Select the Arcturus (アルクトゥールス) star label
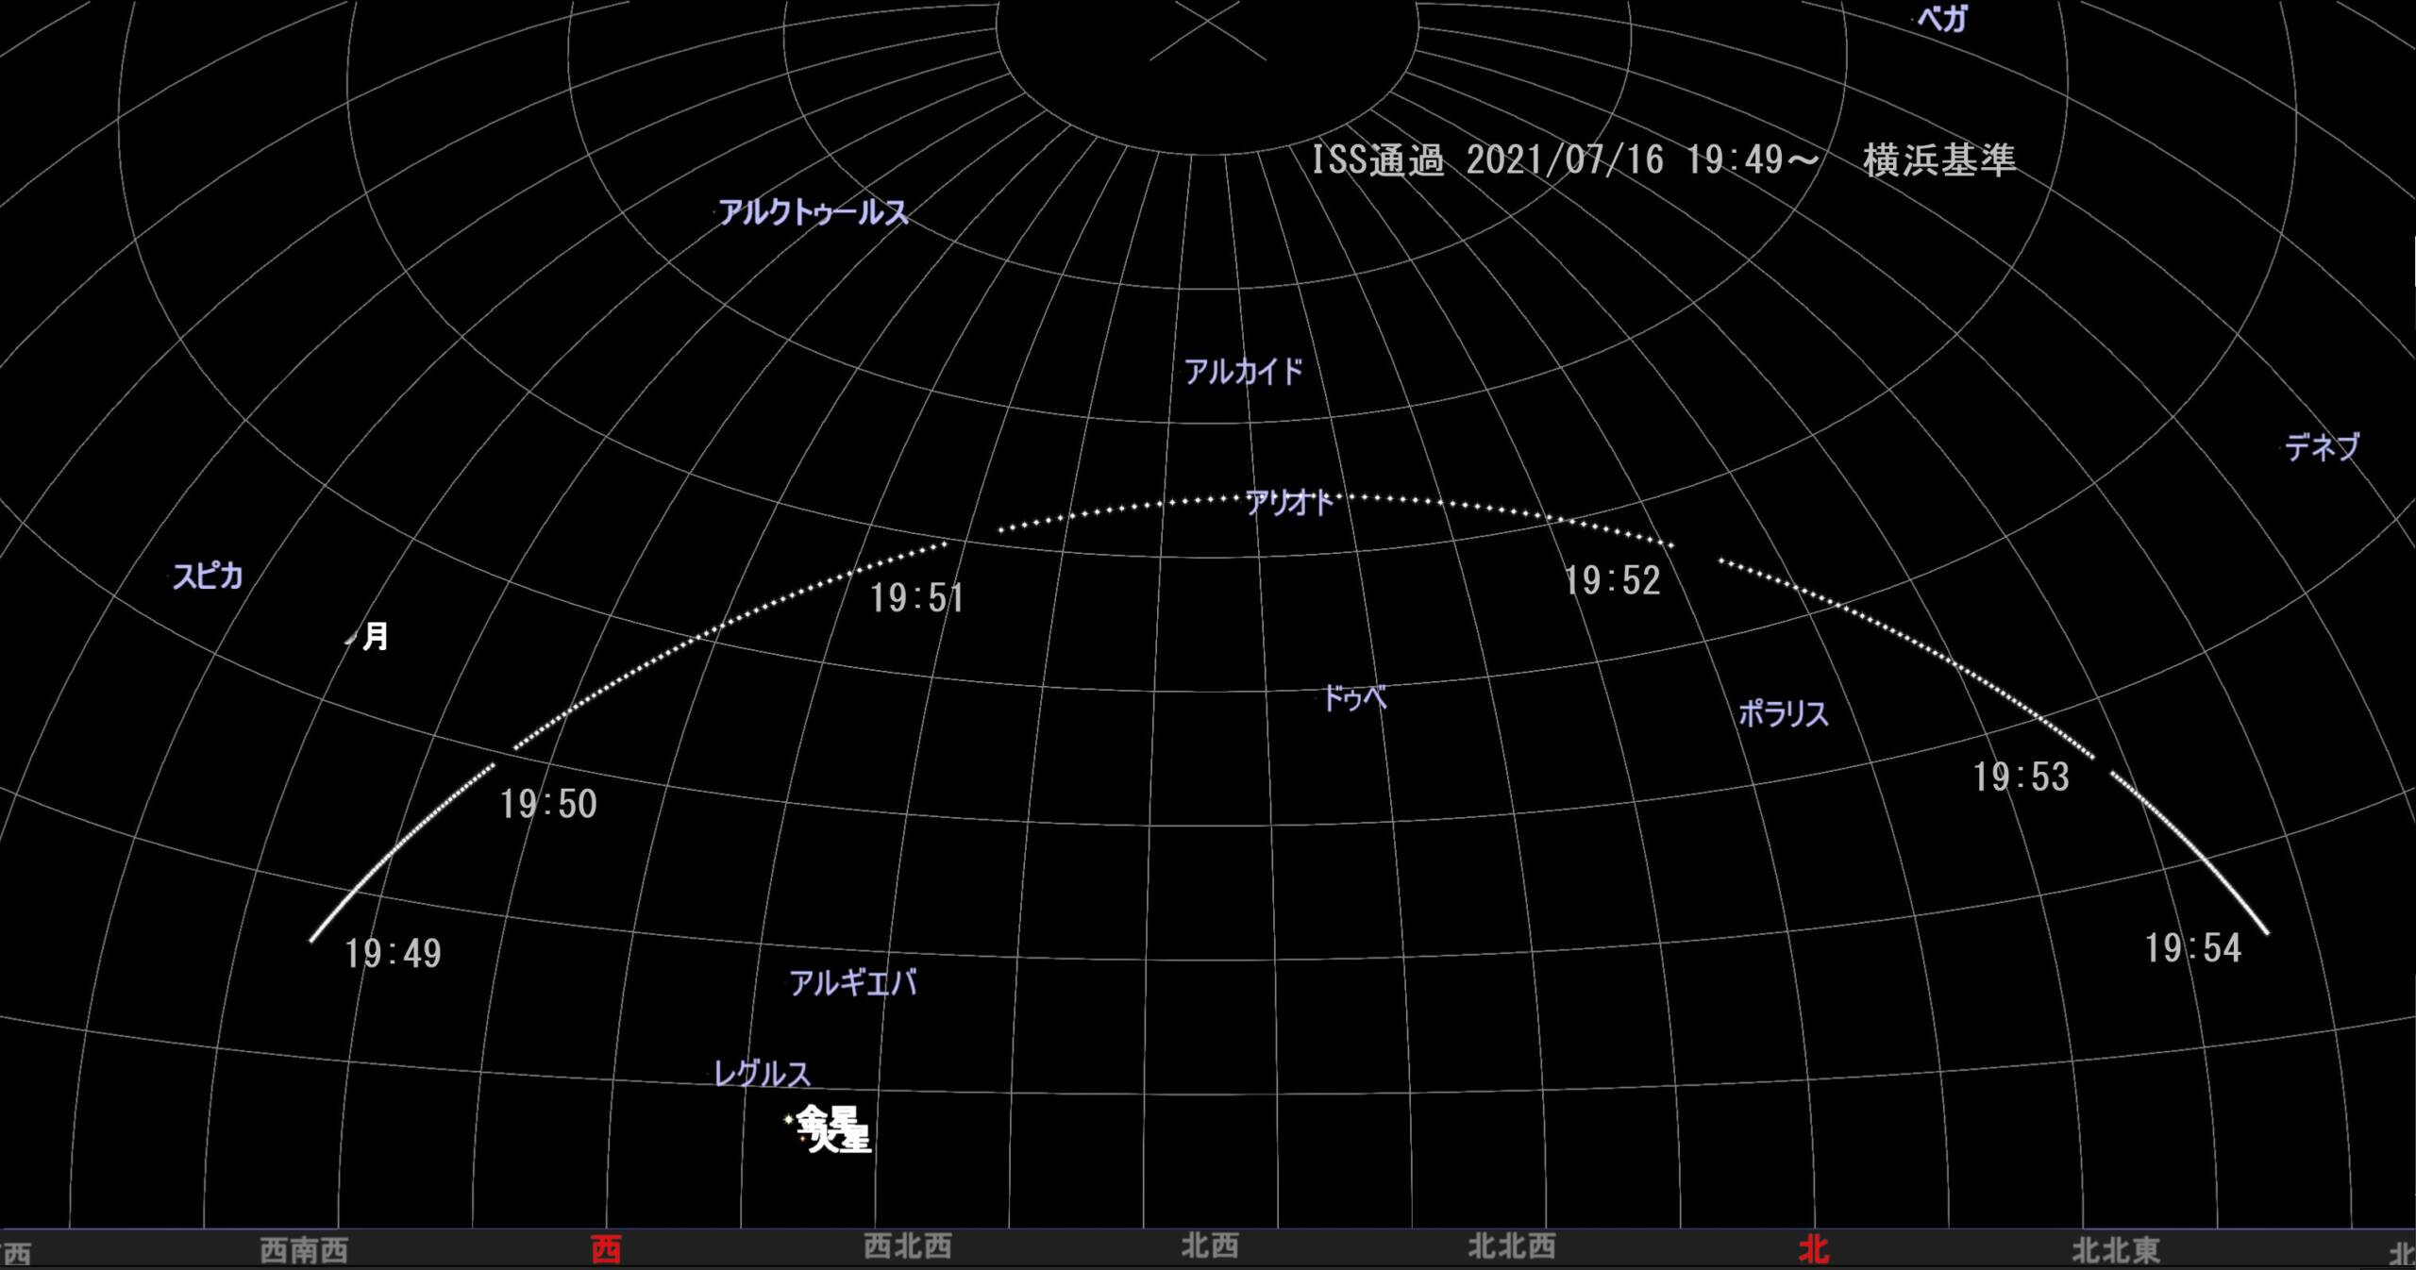Viewport: 2416px width, 1270px height. pos(813,213)
